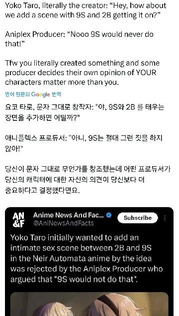
Task: Open the quoted tweet's anime image
Action: (x=89, y=304)
